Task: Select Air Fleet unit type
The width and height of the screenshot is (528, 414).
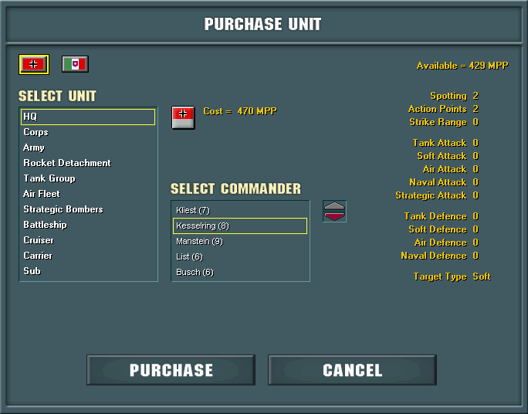Action: coord(42,194)
